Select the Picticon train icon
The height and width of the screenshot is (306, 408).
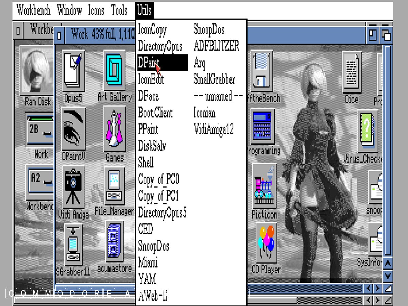click(264, 186)
